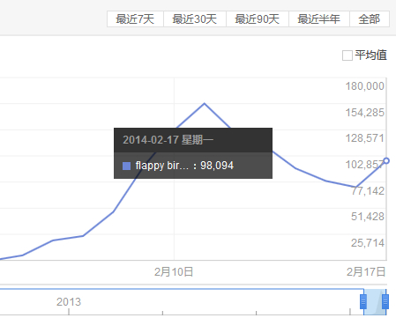This screenshot has height=318, width=396.
Task: Click the 2月17日 x-axis label
Action: click(366, 272)
